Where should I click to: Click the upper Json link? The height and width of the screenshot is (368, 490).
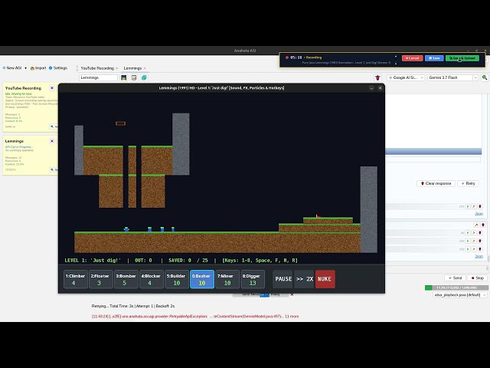tap(479, 214)
